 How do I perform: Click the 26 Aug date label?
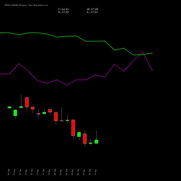tap(78, 172)
